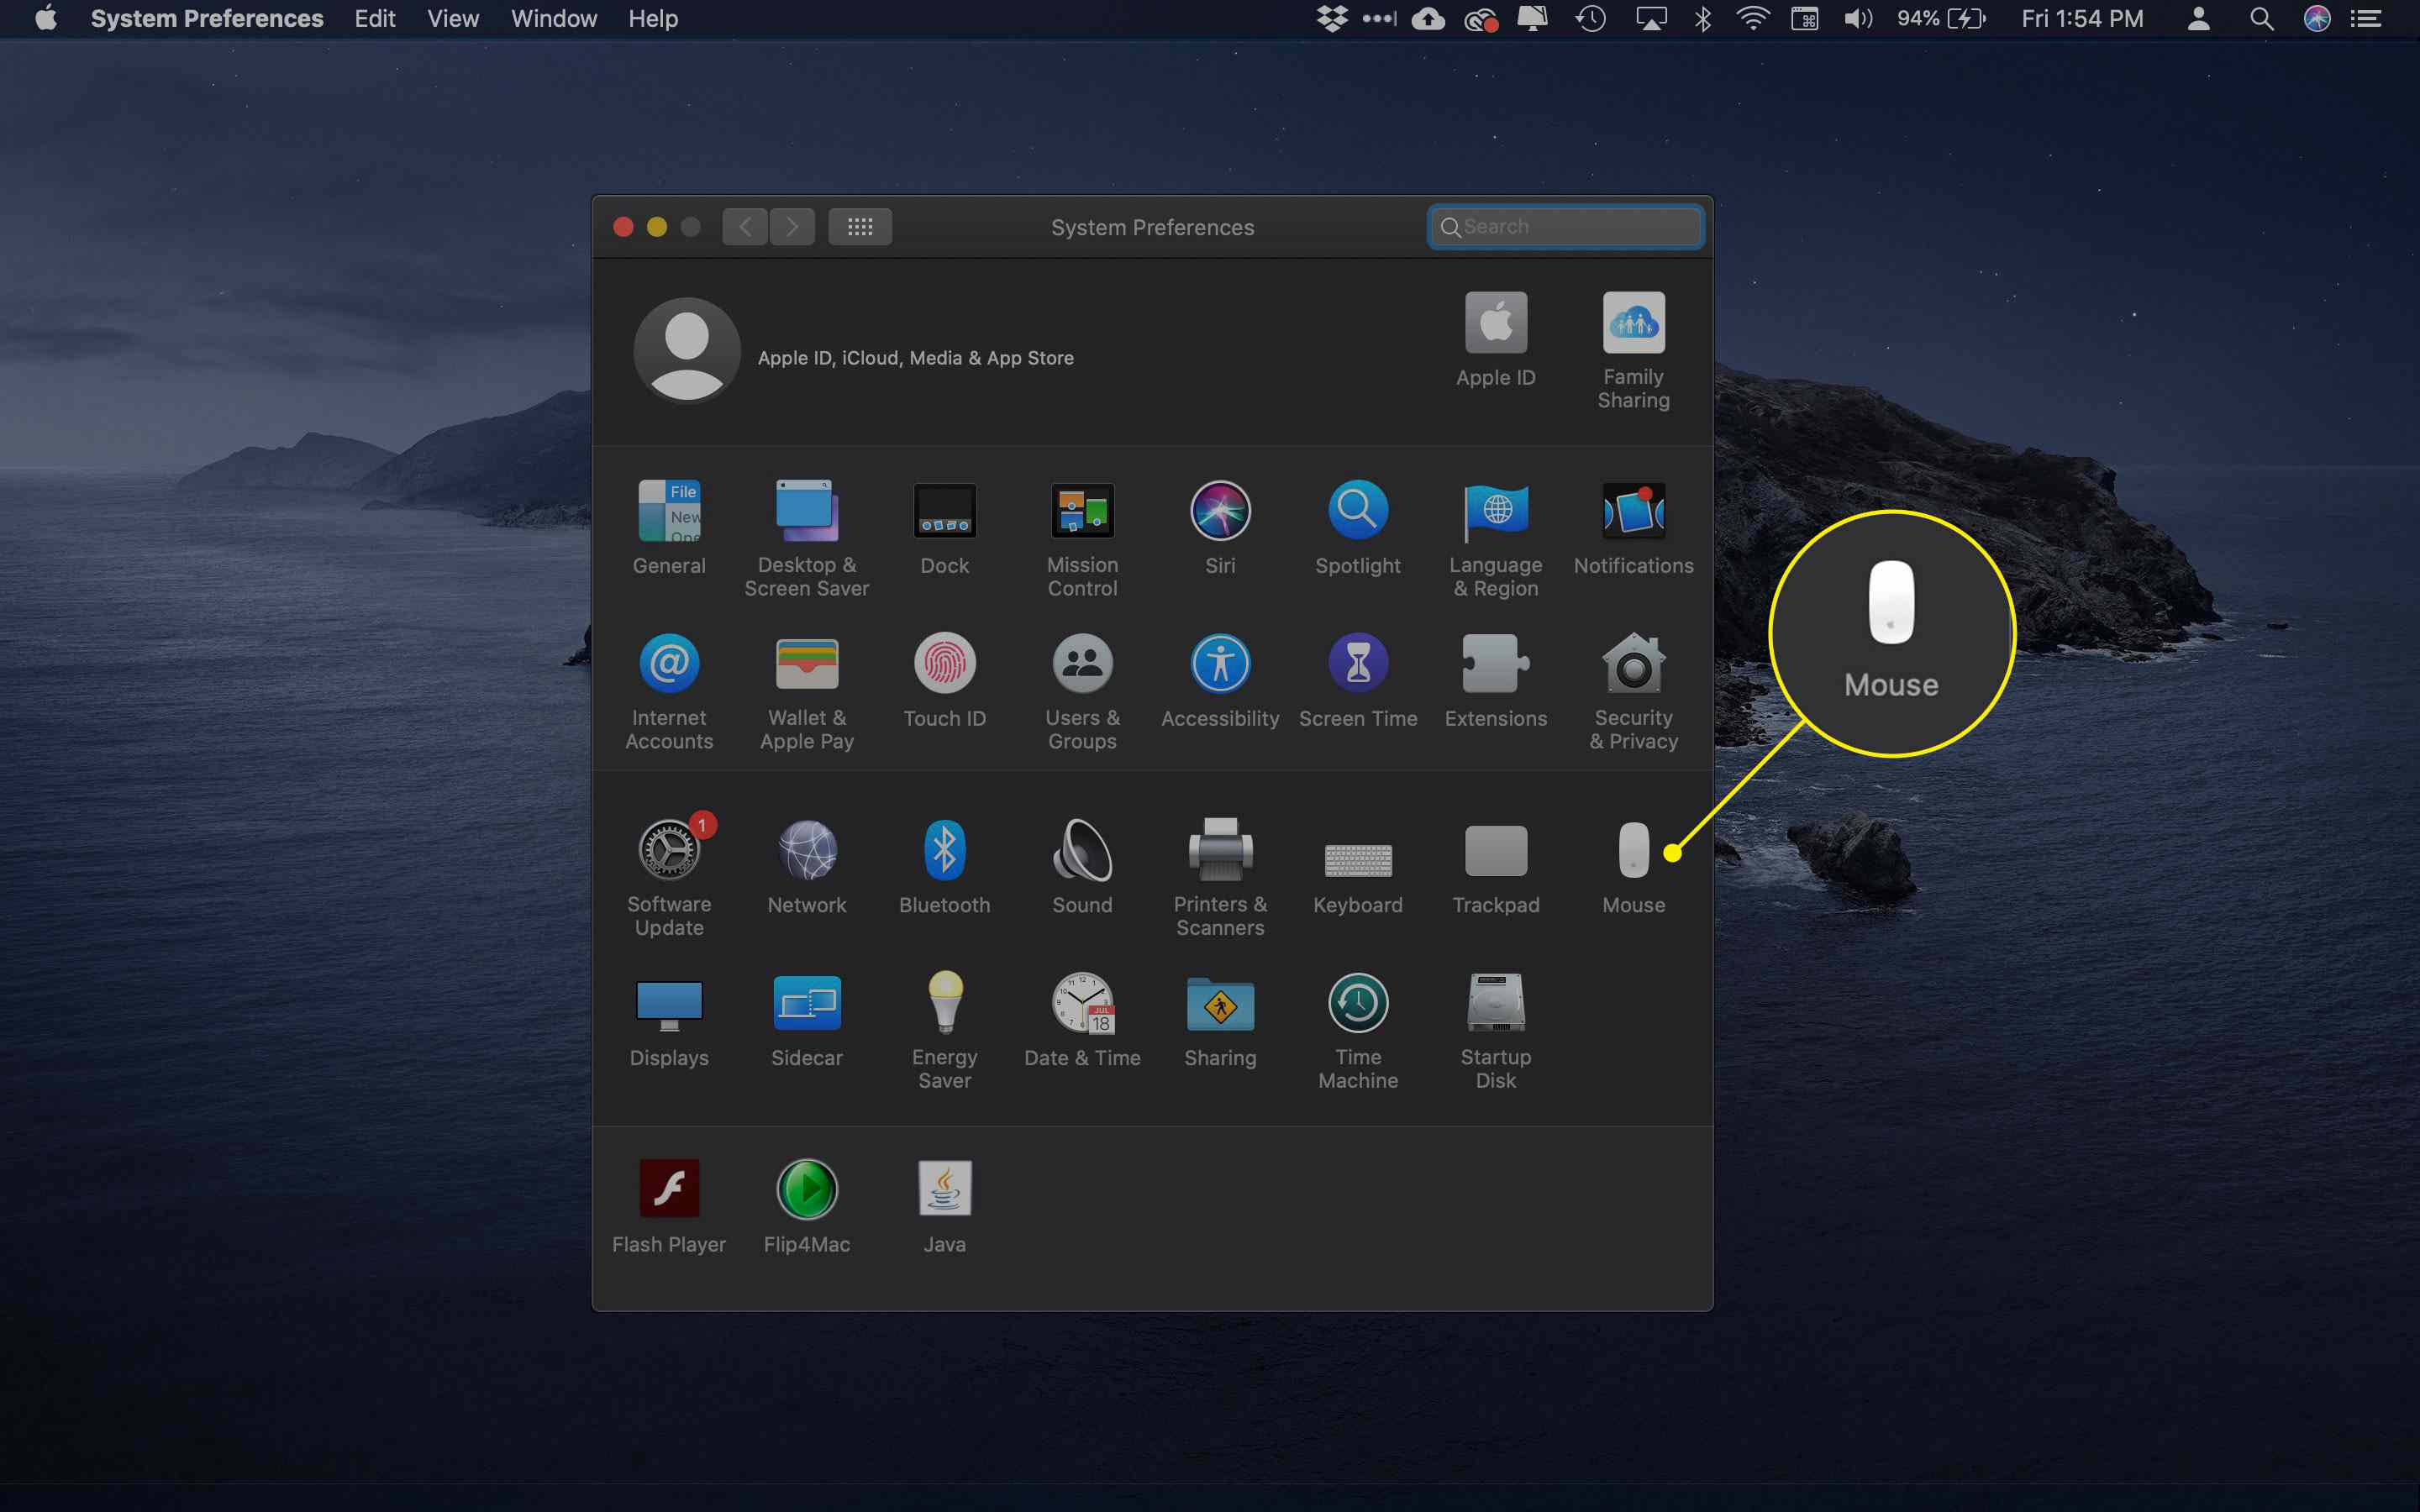Screen dimensions: 2420x1512
Task: Open the Siri preferences pane
Action: pos(1220,527)
